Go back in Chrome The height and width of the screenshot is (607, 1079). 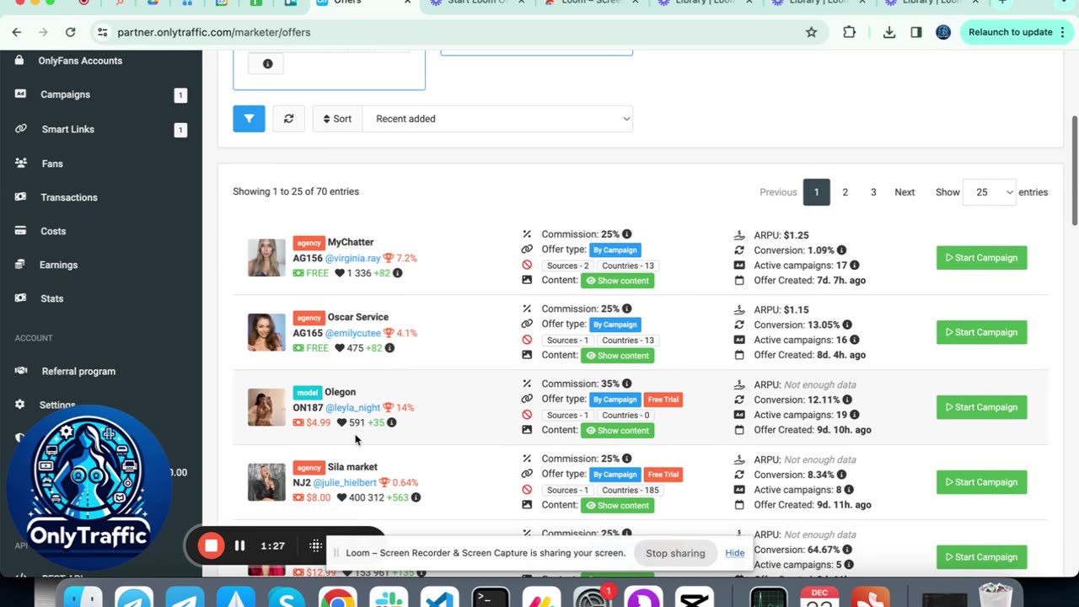pos(17,32)
